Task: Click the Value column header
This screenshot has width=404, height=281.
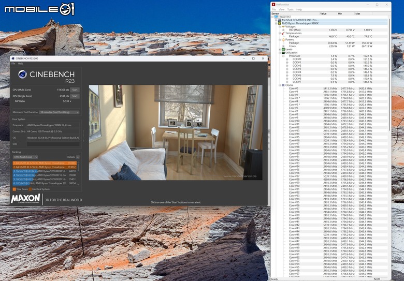Action: point(328,13)
